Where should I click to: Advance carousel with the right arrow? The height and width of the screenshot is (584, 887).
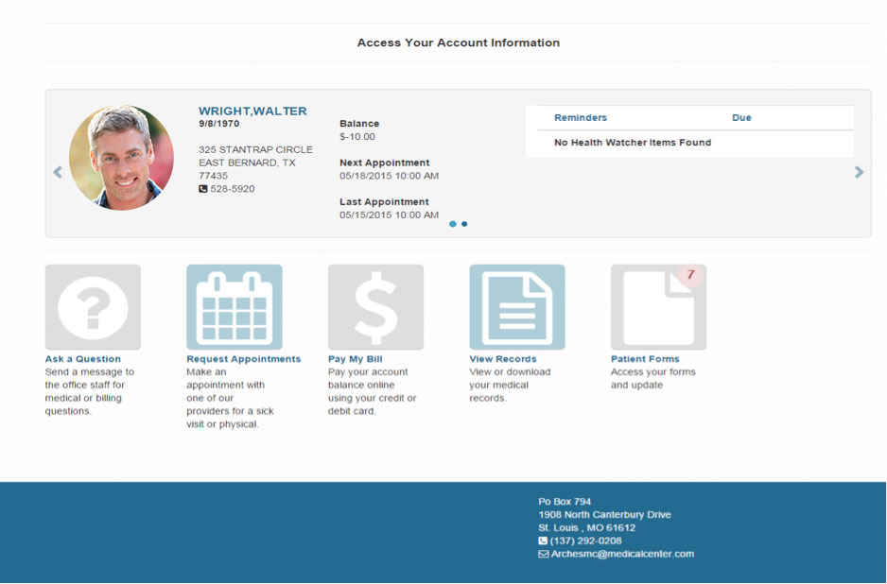pos(859,172)
